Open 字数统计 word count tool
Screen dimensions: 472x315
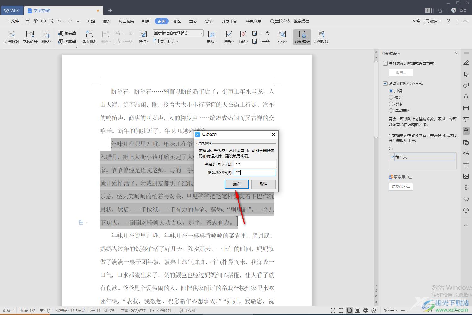[x=30, y=37]
